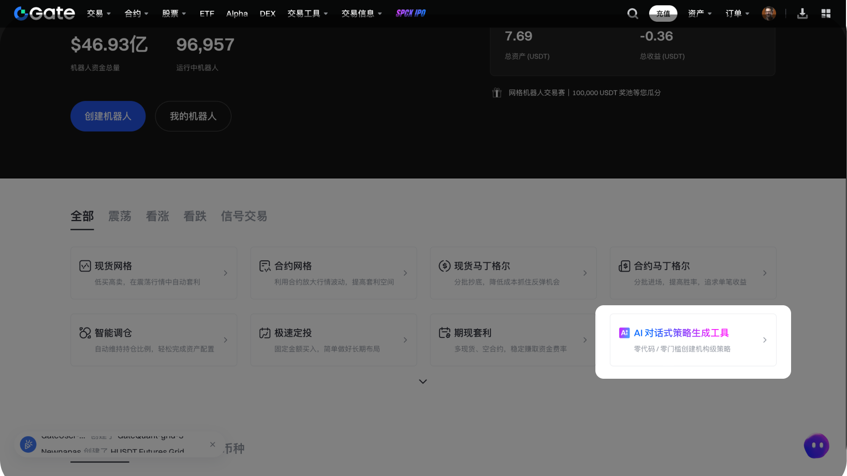
Task: Open the purple chatbot assistant bubble
Action: coord(816,445)
